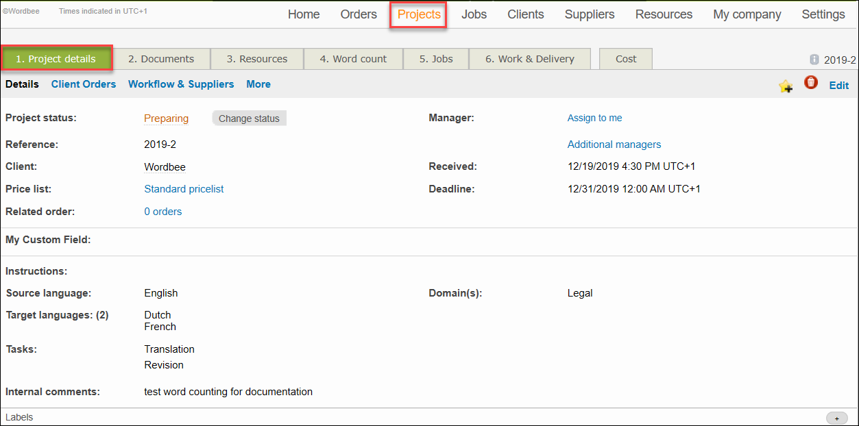Open Additional managers
Viewport: 859px width, 426px height.
[x=614, y=144]
